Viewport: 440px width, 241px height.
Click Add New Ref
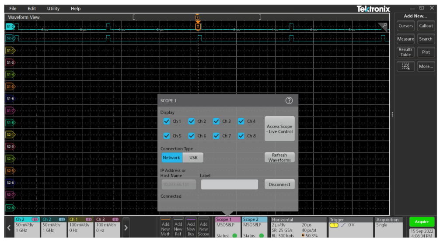[x=178, y=227]
